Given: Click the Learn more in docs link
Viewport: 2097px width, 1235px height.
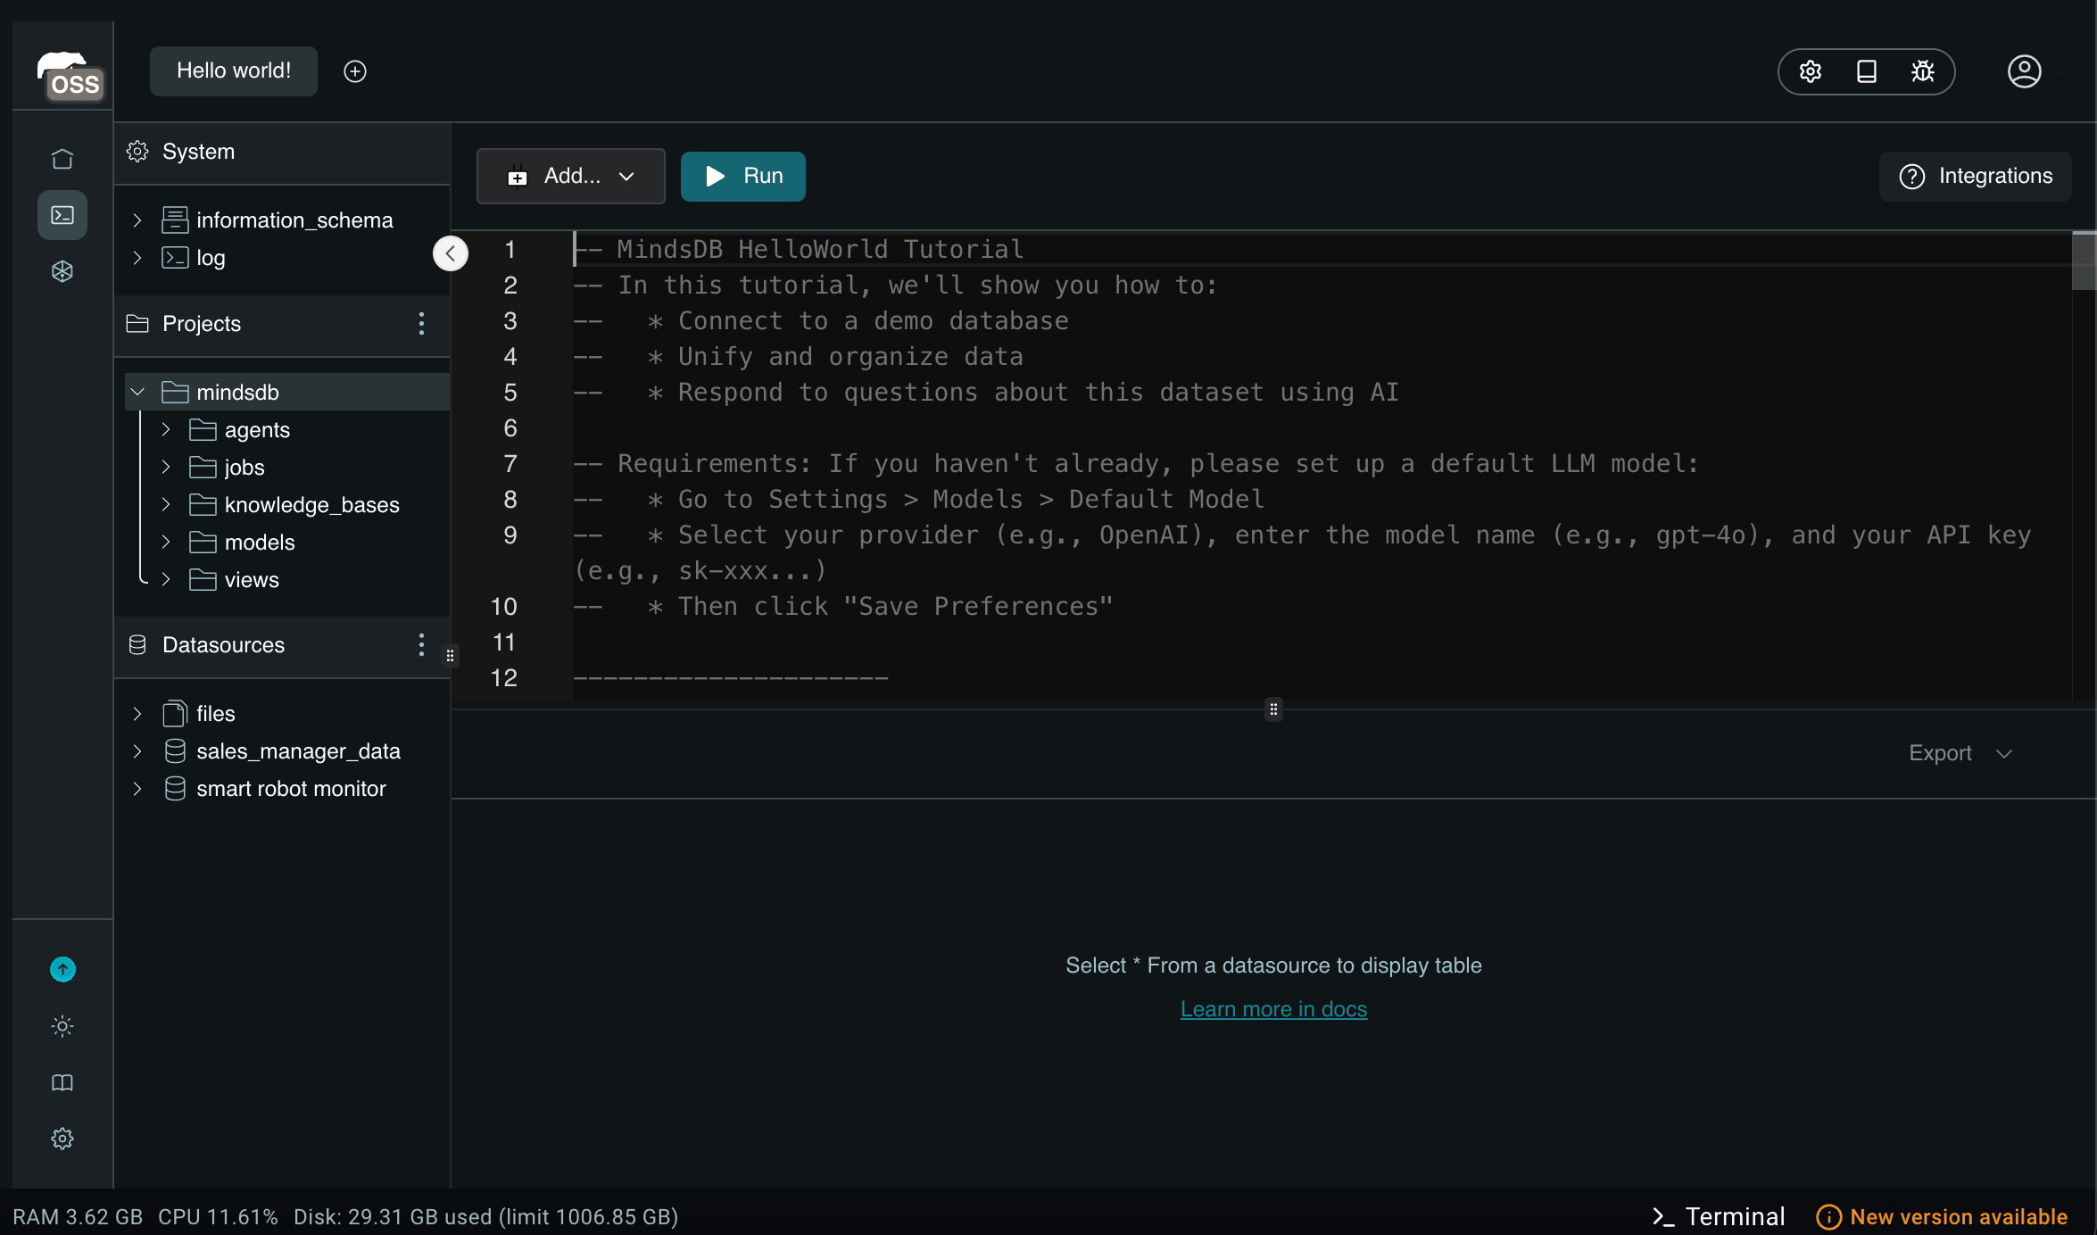Looking at the screenshot, I should coord(1273,1008).
